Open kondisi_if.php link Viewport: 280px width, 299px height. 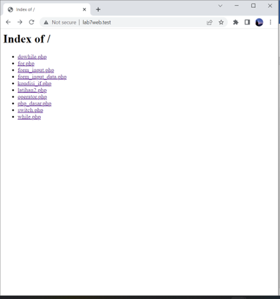tap(34, 83)
